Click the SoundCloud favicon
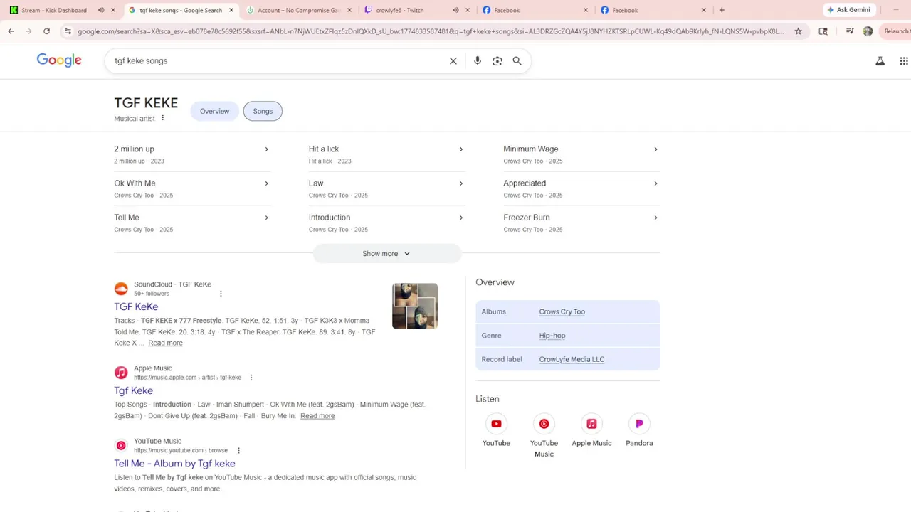The height and width of the screenshot is (512, 911). click(x=121, y=289)
